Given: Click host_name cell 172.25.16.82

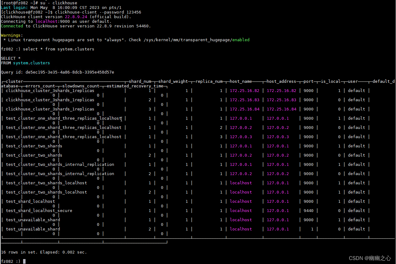Looking at the screenshot, I should (245, 90).
